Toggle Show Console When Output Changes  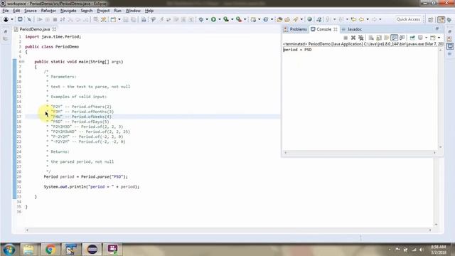pyautogui.click(x=394, y=38)
